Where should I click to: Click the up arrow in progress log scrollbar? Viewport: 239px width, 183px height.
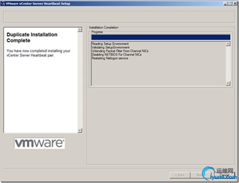[x=228, y=44]
